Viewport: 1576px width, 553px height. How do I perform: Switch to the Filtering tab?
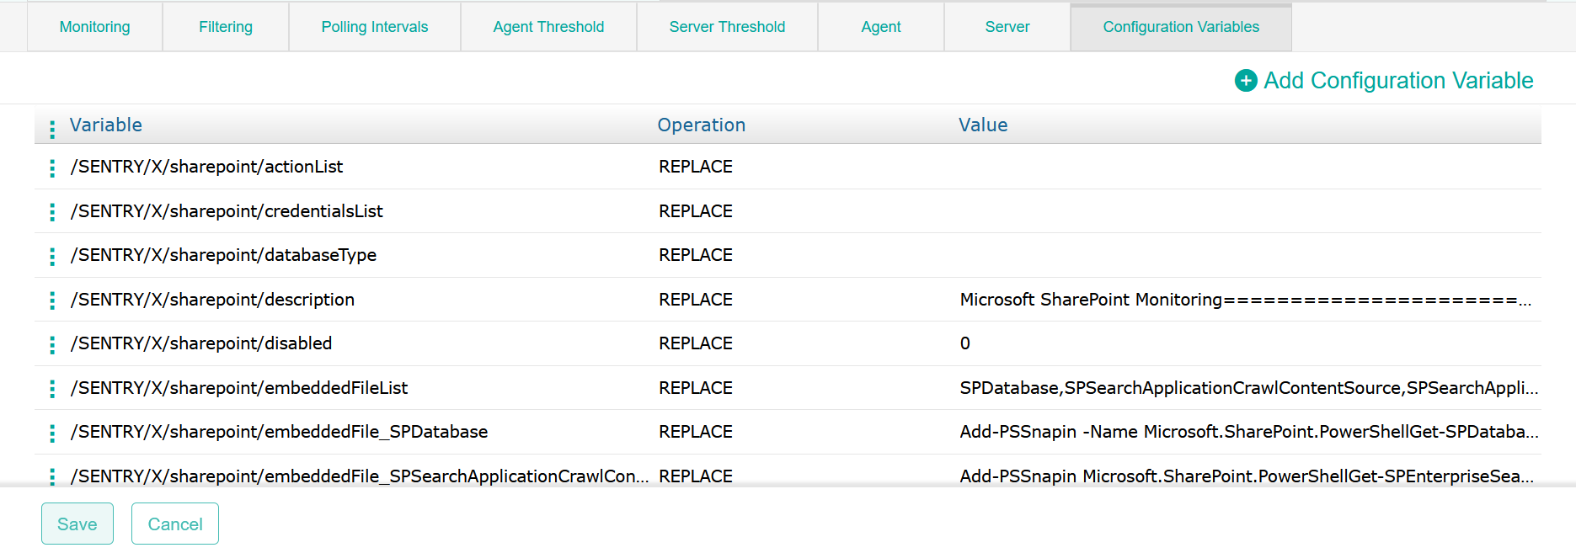(x=226, y=27)
